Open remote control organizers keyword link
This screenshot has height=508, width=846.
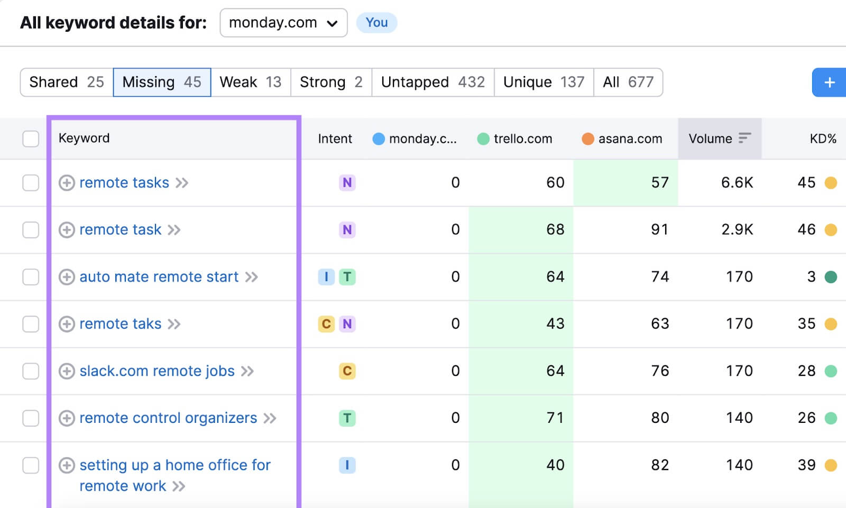168,418
